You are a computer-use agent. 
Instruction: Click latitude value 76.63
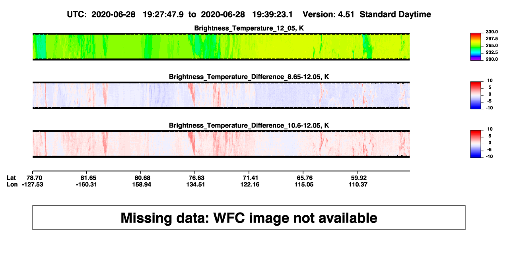tap(196, 178)
